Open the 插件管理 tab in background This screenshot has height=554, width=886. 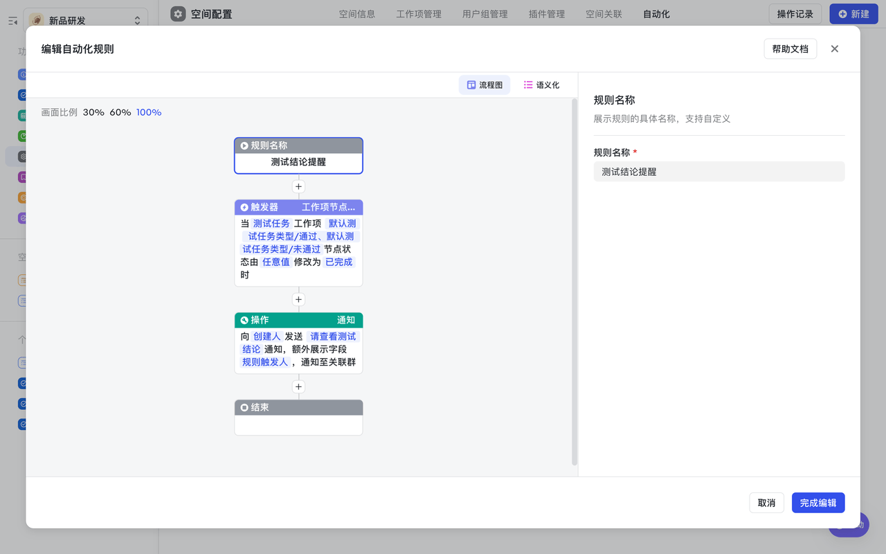coord(547,14)
